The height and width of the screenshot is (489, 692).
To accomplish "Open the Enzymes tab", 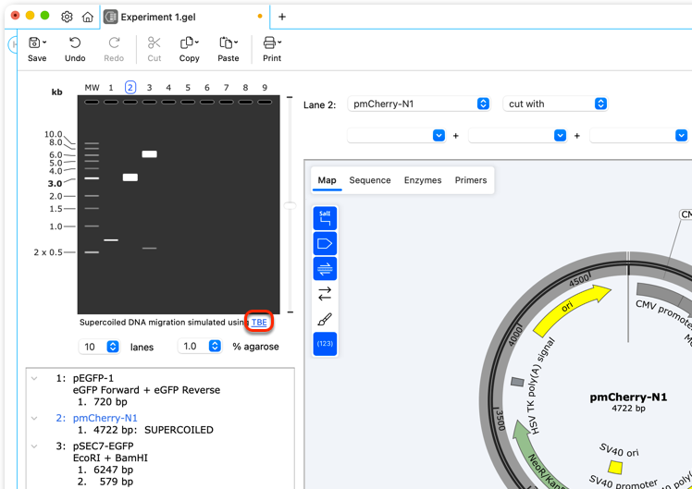I will click(x=423, y=180).
